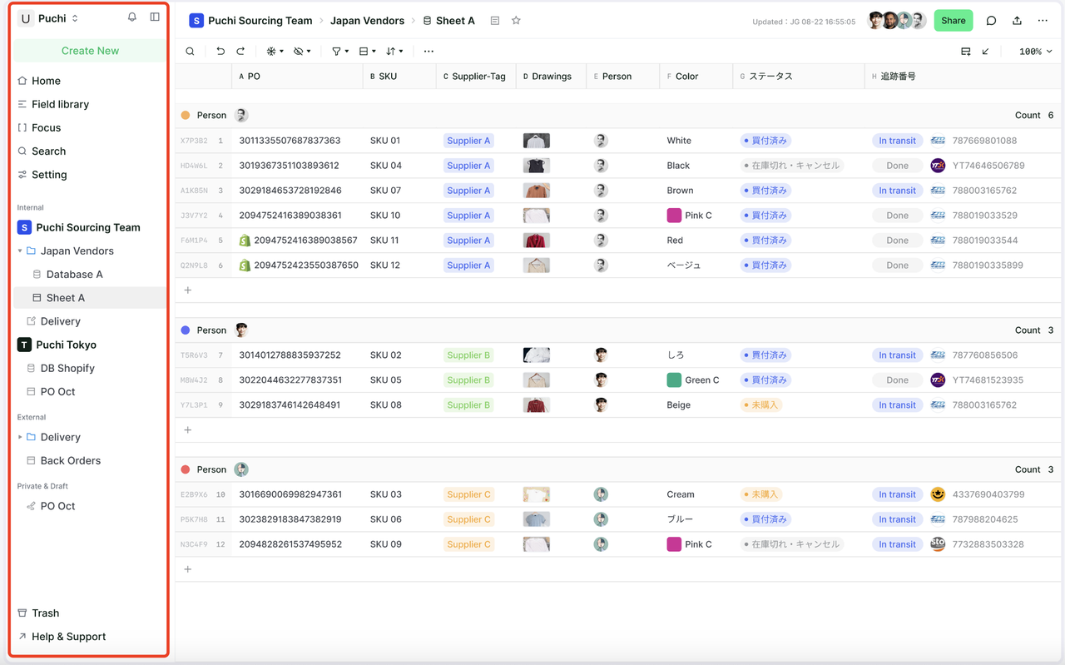Add a row to the first Person group
1065x665 pixels.
(188, 290)
